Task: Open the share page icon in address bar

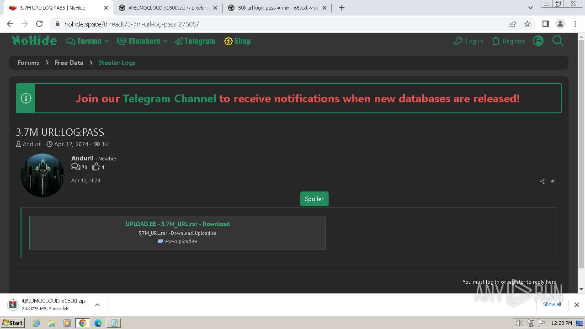Action: (x=513, y=24)
